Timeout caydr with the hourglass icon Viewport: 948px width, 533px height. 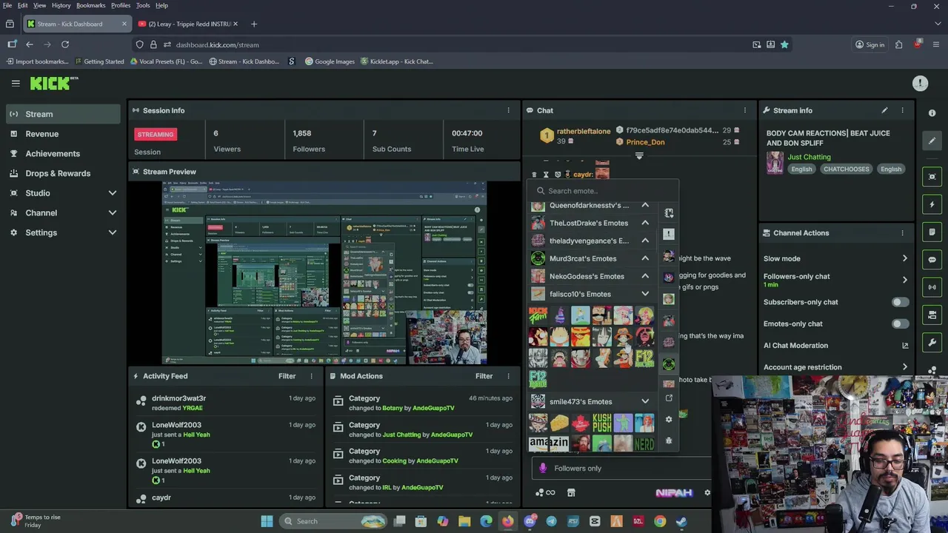pyautogui.click(x=546, y=175)
